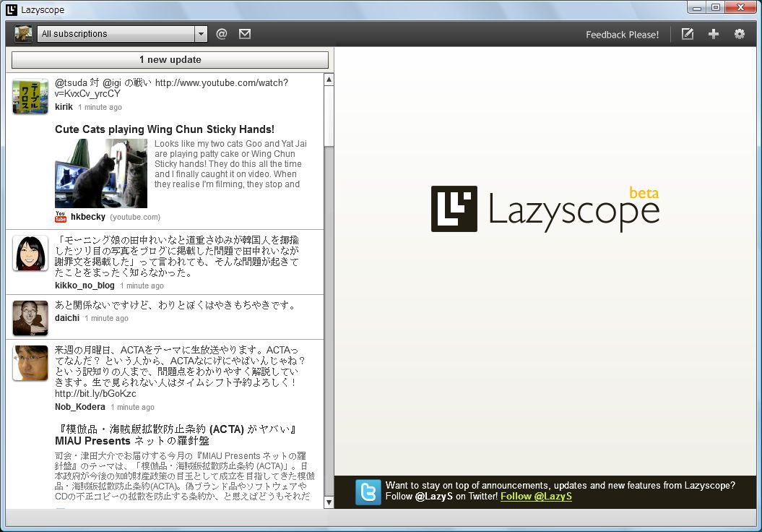Open the Cute Cats playing Wing Chun title
The width and height of the screenshot is (762, 532).
pos(164,129)
